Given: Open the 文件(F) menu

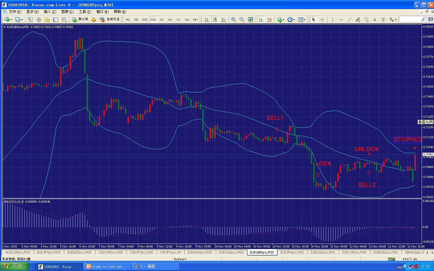Looking at the screenshot, I should point(15,12).
